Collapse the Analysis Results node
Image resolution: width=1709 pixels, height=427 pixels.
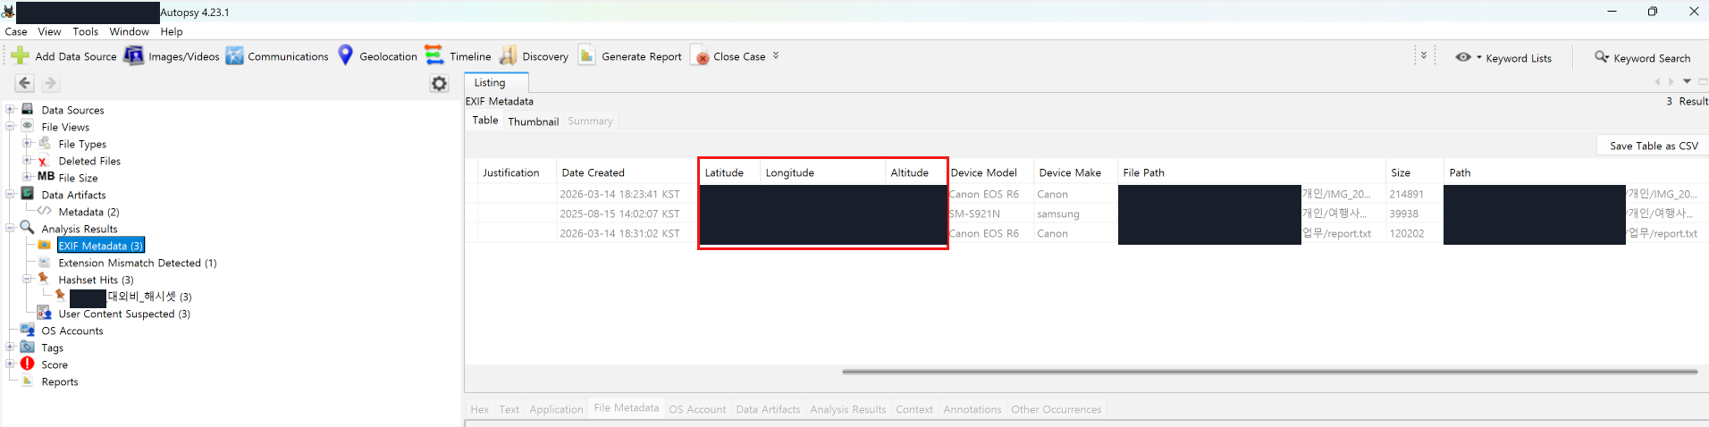(x=10, y=229)
